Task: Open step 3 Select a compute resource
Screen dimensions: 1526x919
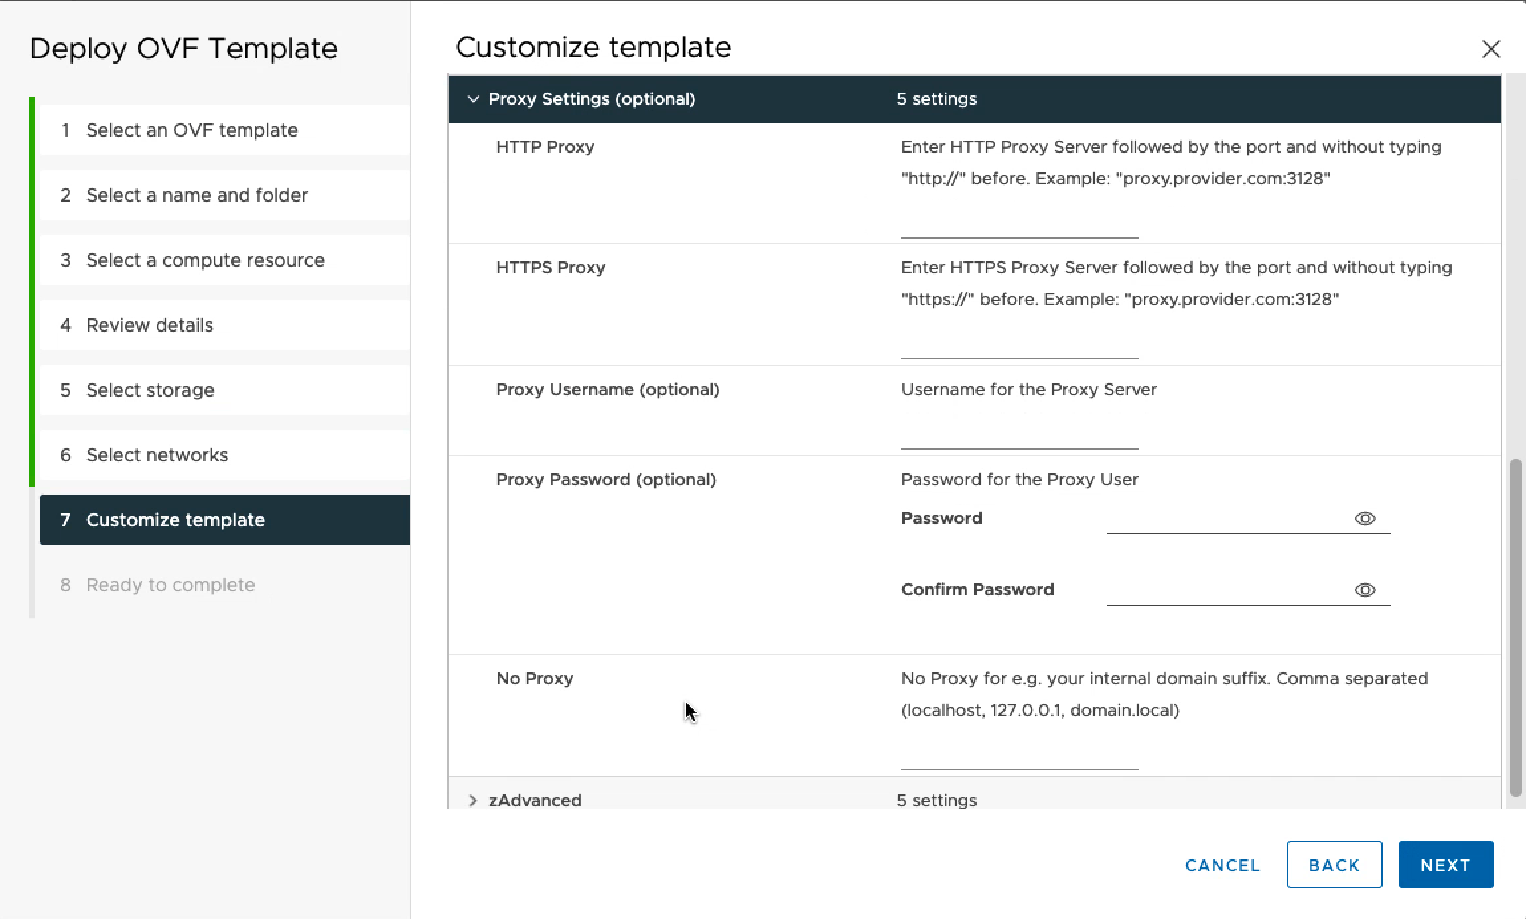Action: (x=205, y=260)
